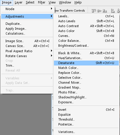The height and width of the screenshot is (135, 120).
Task: Click align vertical centers icon
Action: 99,11
